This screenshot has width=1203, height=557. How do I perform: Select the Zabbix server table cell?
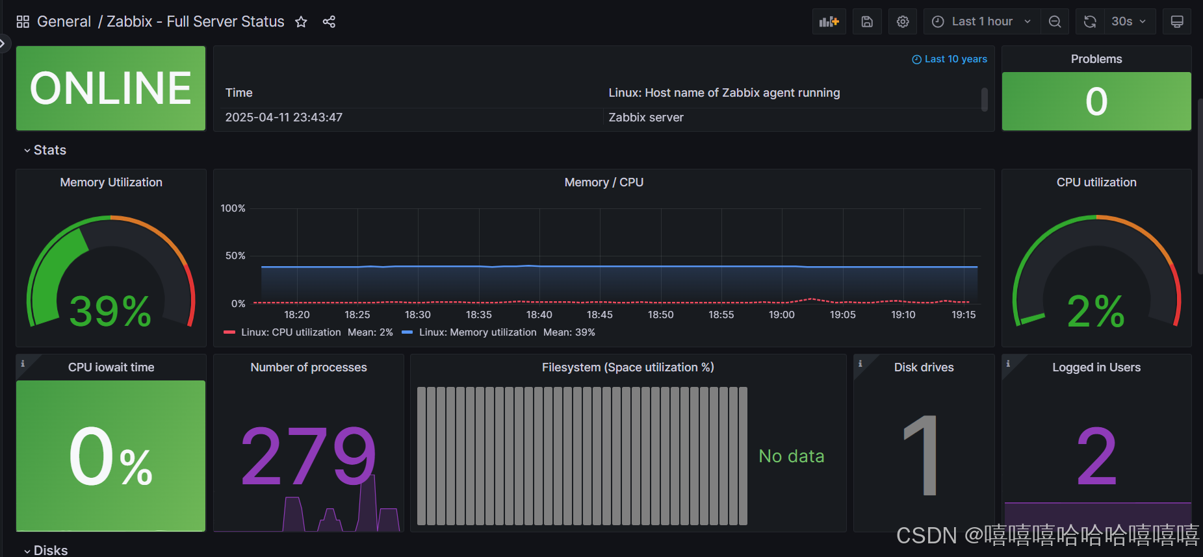point(646,118)
